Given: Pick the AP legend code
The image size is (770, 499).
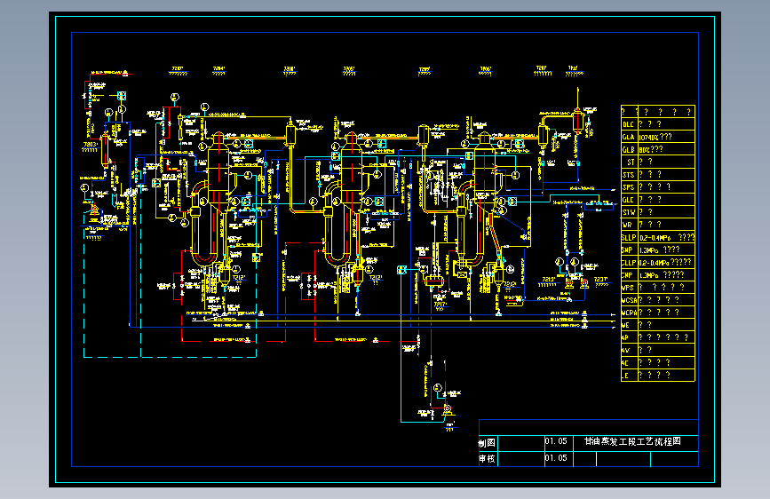Looking at the screenshot, I should click(x=625, y=338).
